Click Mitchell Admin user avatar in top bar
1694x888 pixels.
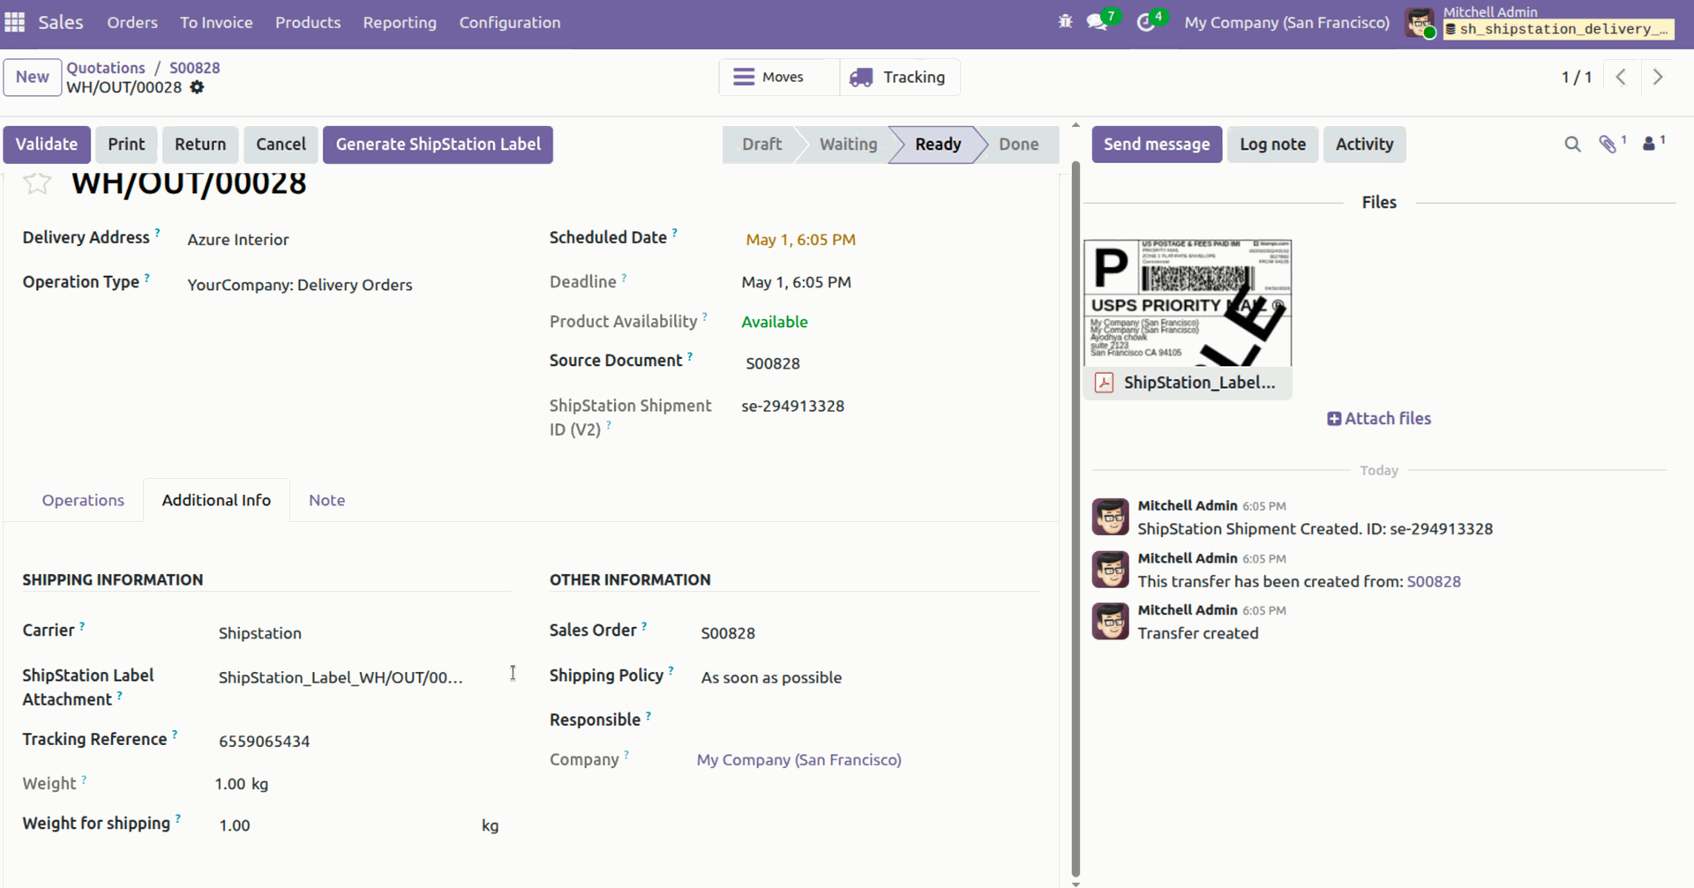tap(1420, 23)
